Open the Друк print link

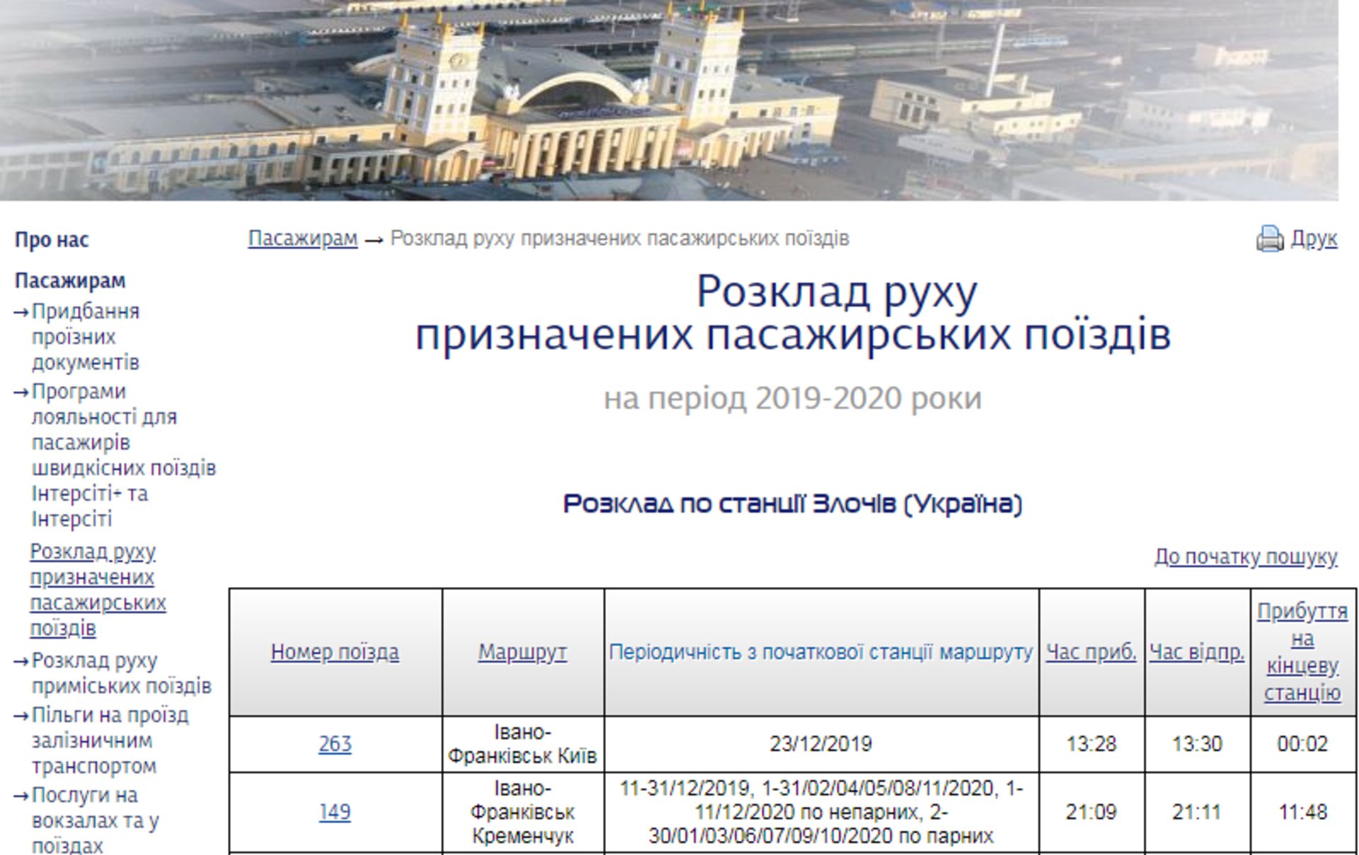(1314, 238)
